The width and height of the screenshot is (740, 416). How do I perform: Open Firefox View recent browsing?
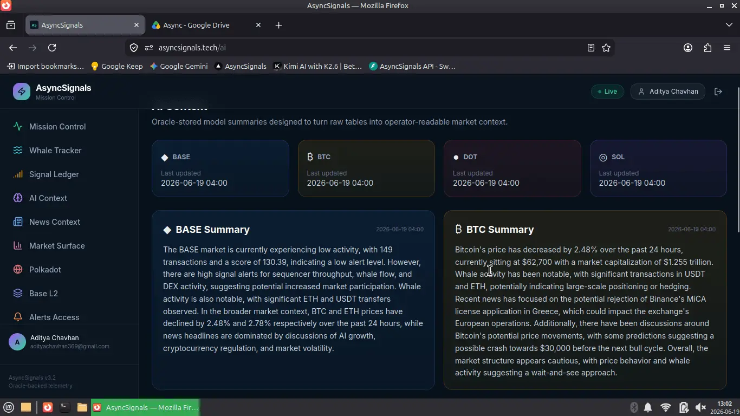pyautogui.click(x=11, y=25)
